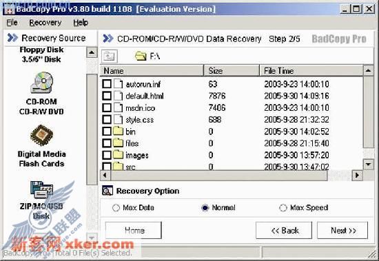This screenshot has width=379, height=261.
Task: Click the up-one-level folder icon
Action: point(110,56)
